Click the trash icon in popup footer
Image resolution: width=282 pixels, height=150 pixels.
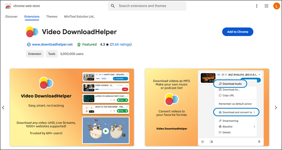[259, 142]
